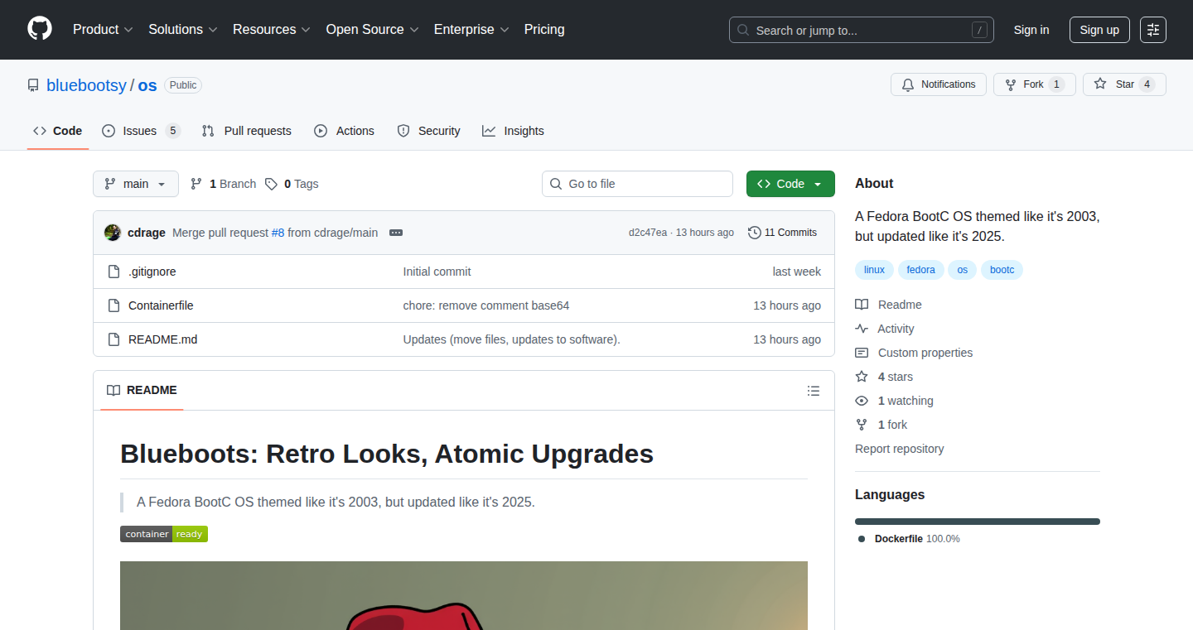Click the Languages bar
The width and height of the screenshot is (1193, 630).
(x=978, y=522)
